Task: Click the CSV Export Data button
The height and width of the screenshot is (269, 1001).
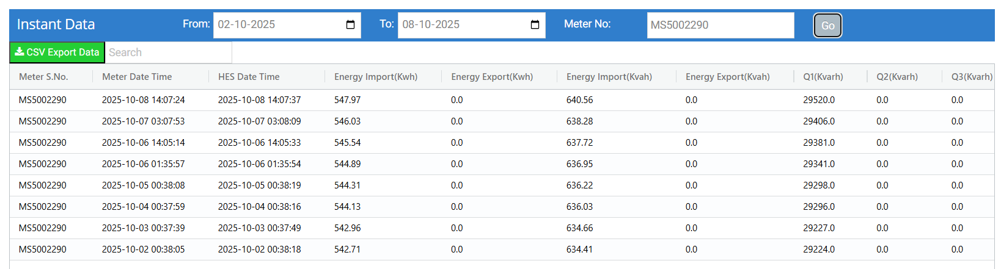Action: click(57, 52)
